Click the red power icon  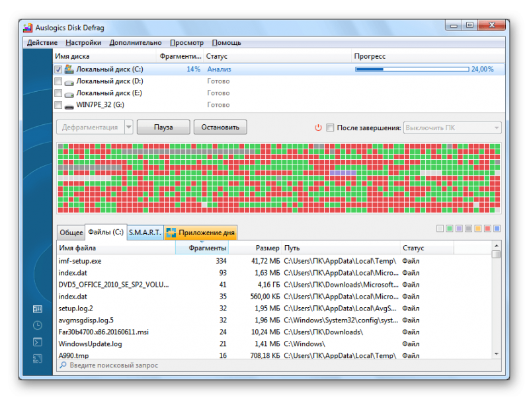point(318,127)
